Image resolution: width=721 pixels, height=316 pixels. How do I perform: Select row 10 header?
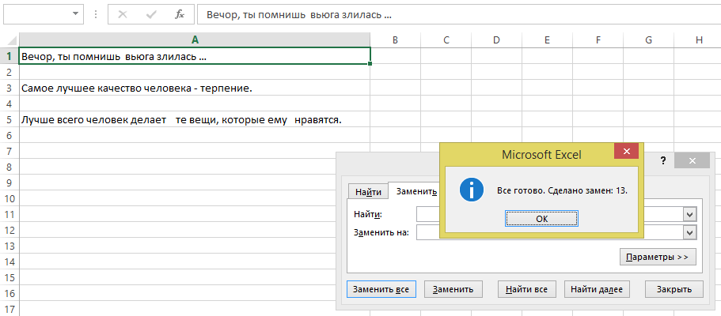click(x=9, y=199)
